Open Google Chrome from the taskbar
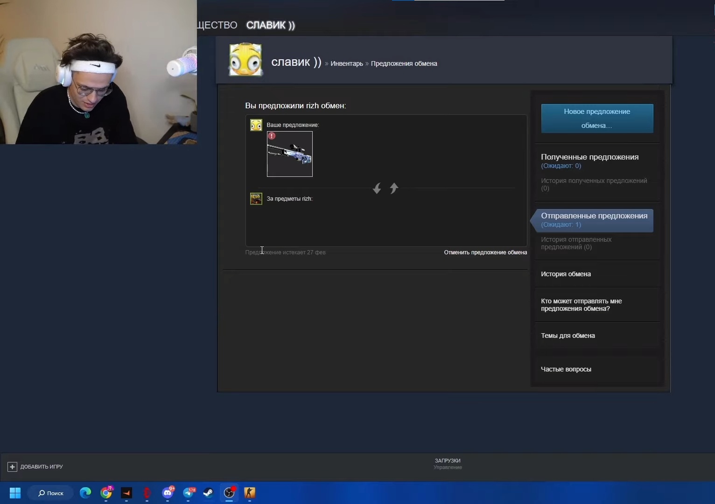 [x=106, y=493]
